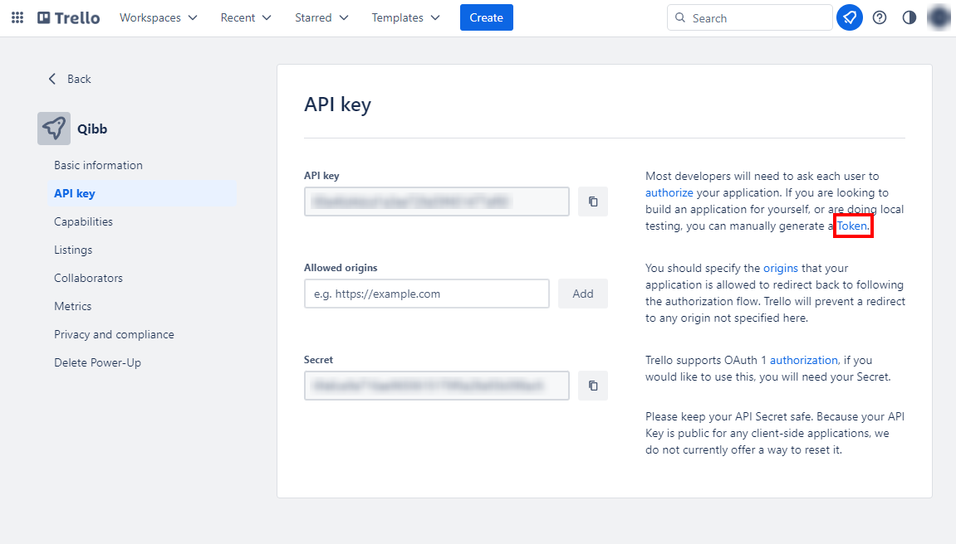Toggle the theme contrast icon
This screenshot has width=956, height=544.
909,17
